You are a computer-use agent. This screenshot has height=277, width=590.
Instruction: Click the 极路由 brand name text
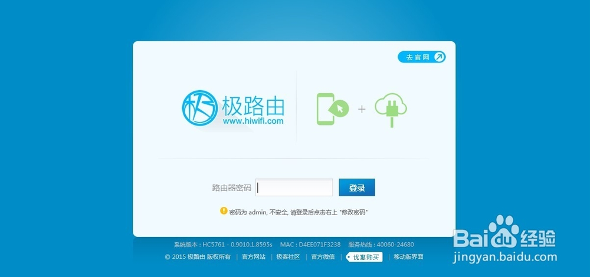pyautogui.click(x=253, y=106)
